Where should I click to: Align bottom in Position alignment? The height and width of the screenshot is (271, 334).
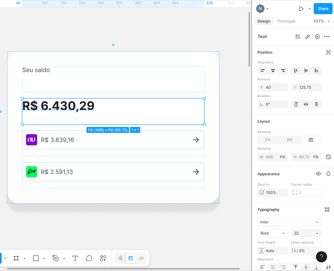(x=316, y=71)
